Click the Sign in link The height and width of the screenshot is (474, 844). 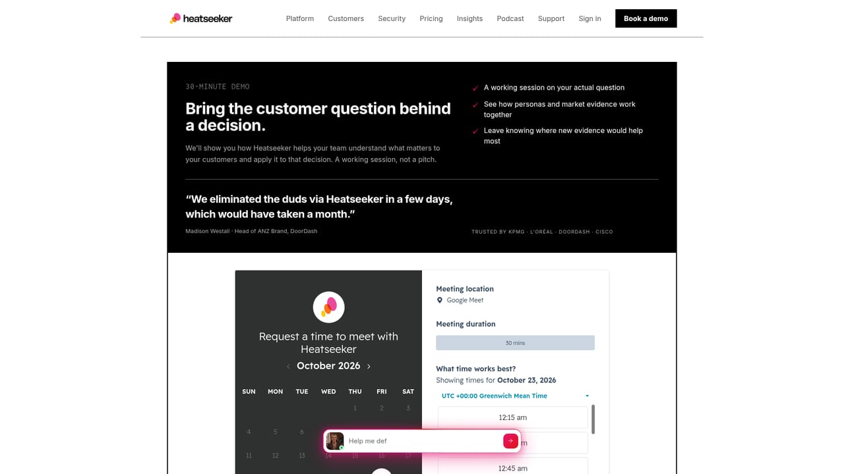pyautogui.click(x=590, y=18)
